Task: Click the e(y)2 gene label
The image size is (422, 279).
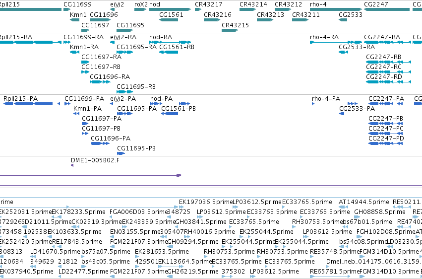Action: coord(117,4)
